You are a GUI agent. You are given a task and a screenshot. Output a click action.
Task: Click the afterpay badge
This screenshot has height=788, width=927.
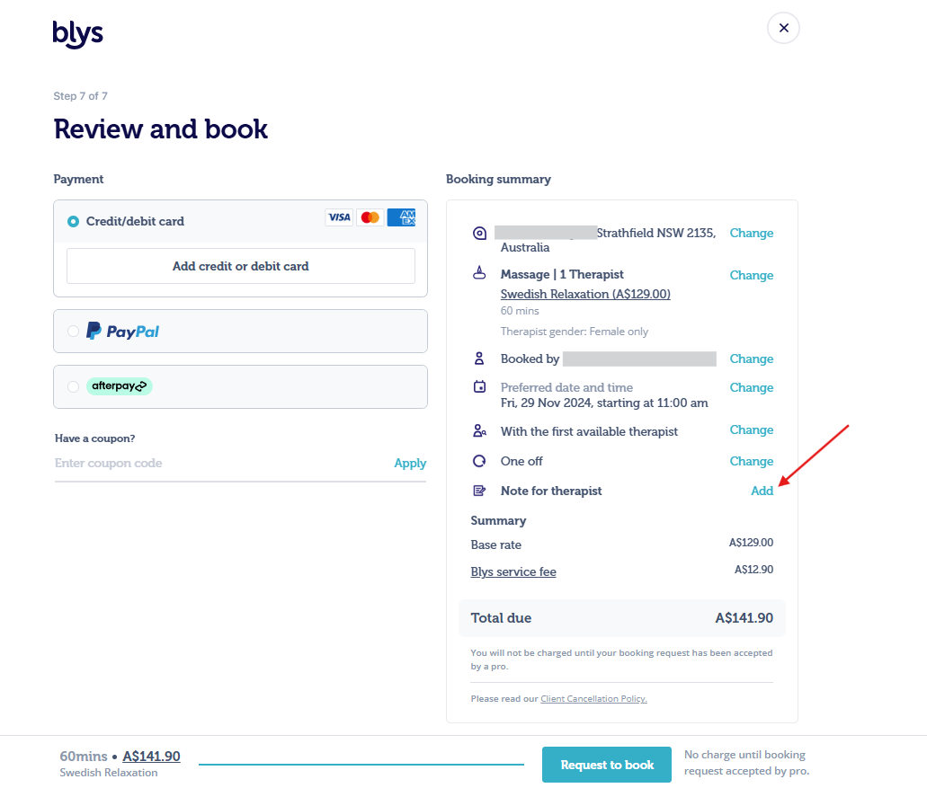pos(120,385)
